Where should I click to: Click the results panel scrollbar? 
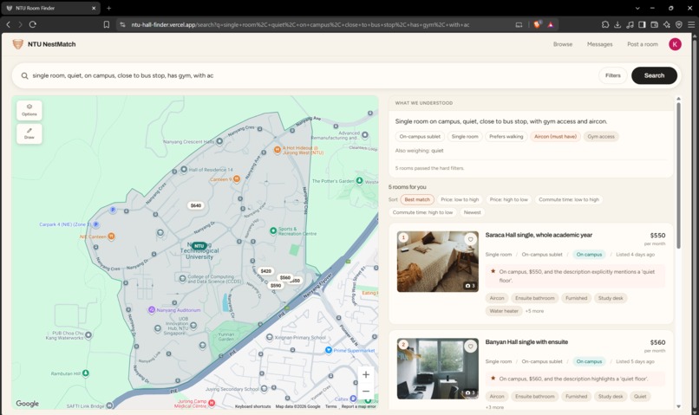[678, 176]
